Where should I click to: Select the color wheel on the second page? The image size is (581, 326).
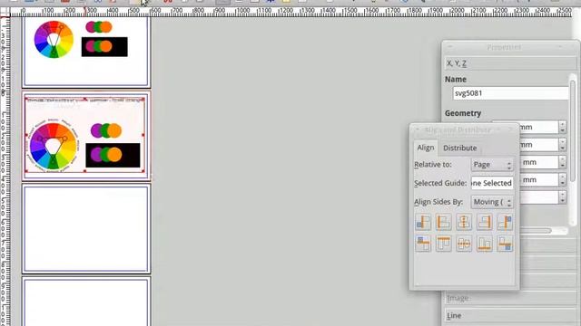[54, 147]
